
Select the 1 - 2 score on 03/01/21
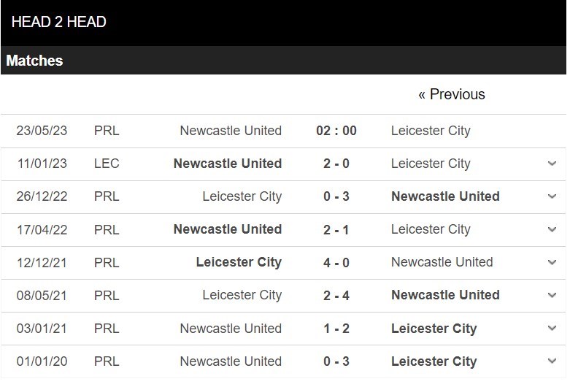[x=336, y=329]
